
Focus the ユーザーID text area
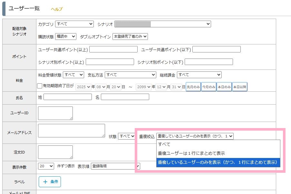click(55, 113)
